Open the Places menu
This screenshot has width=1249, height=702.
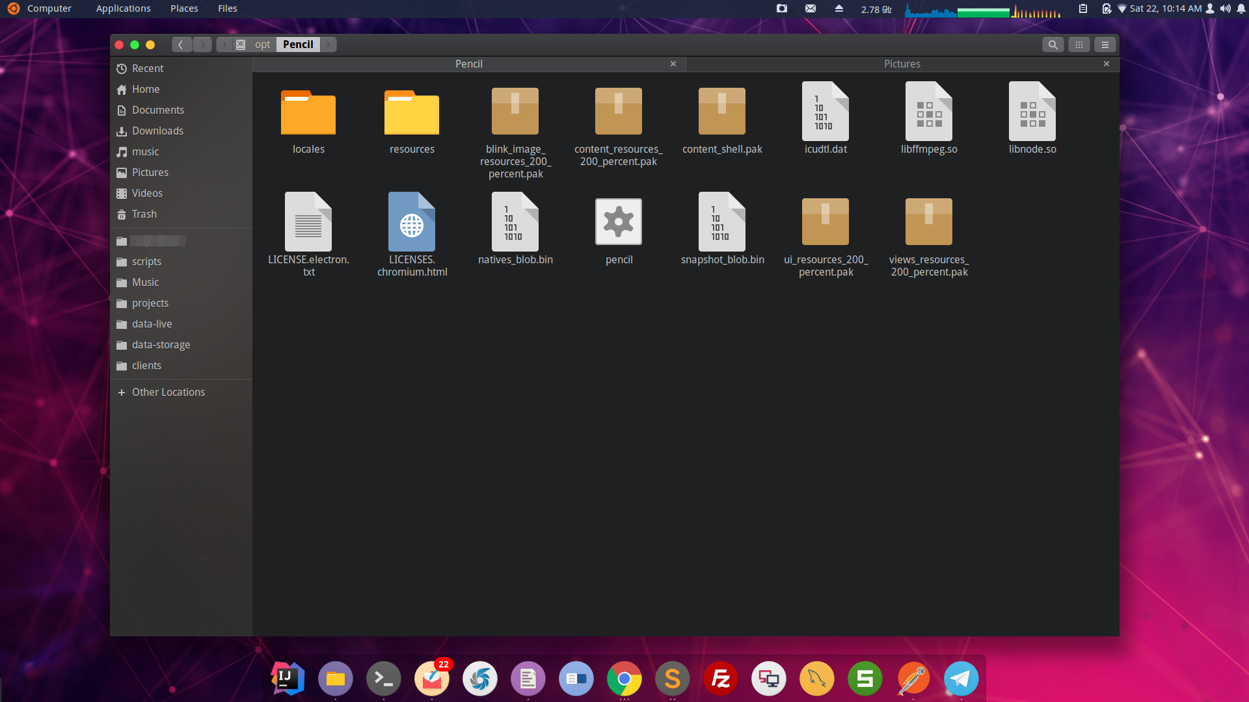point(183,8)
